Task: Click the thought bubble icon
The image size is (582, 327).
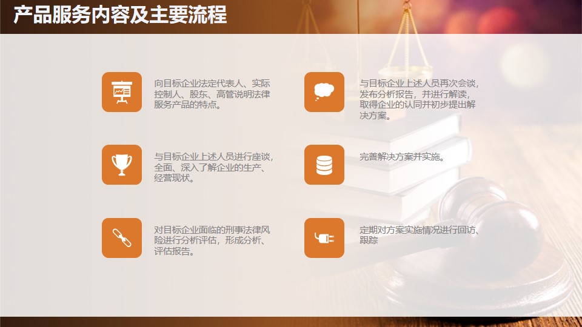Action: click(x=324, y=92)
